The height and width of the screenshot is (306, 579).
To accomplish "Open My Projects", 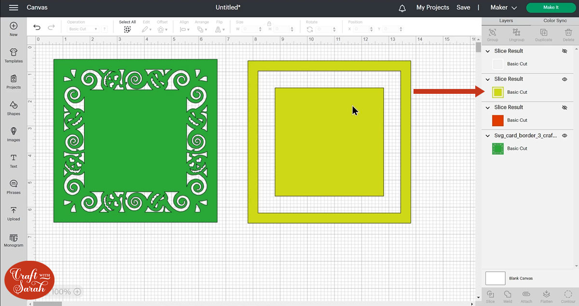I will pos(433,8).
